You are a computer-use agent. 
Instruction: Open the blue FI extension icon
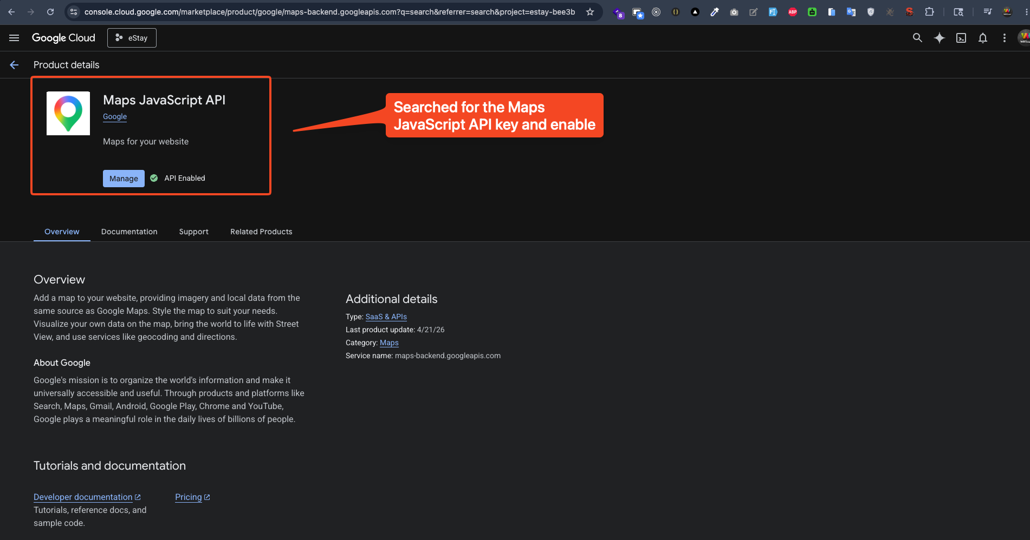(x=773, y=12)
